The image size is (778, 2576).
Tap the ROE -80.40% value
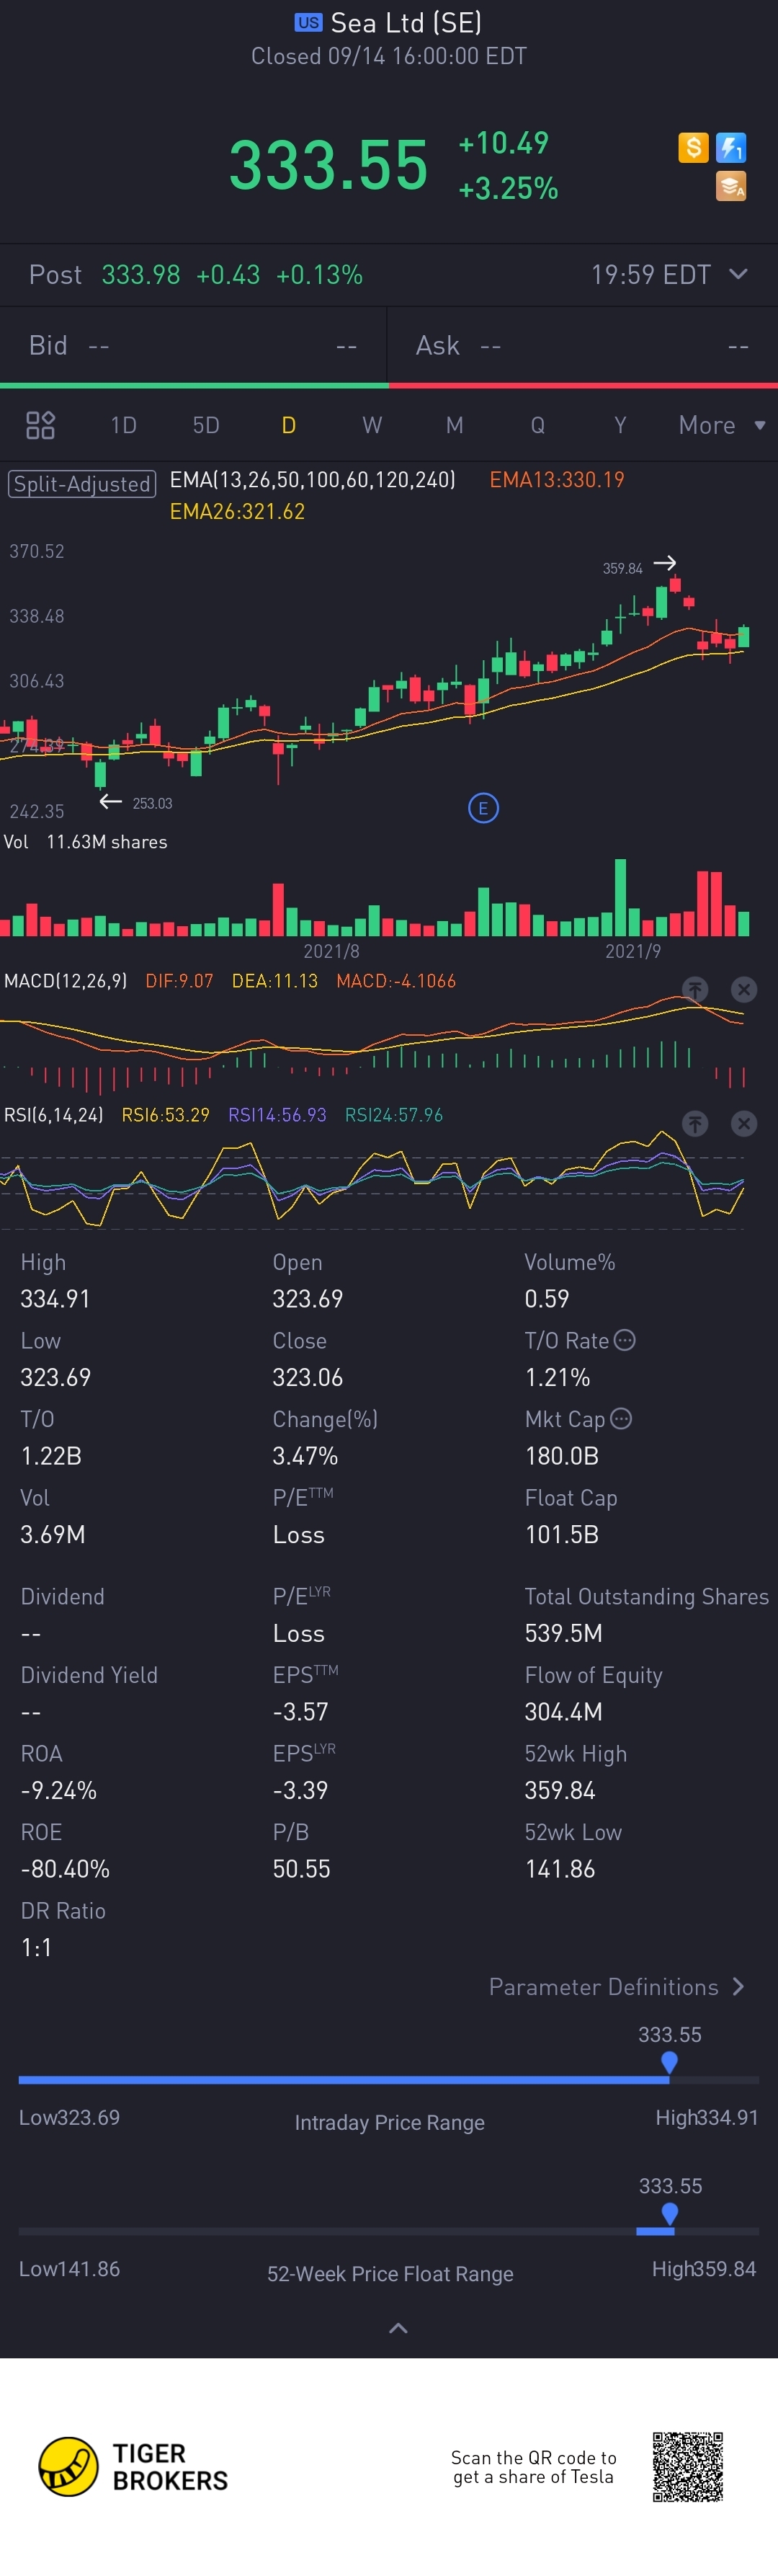click(x=65, y=1868)
